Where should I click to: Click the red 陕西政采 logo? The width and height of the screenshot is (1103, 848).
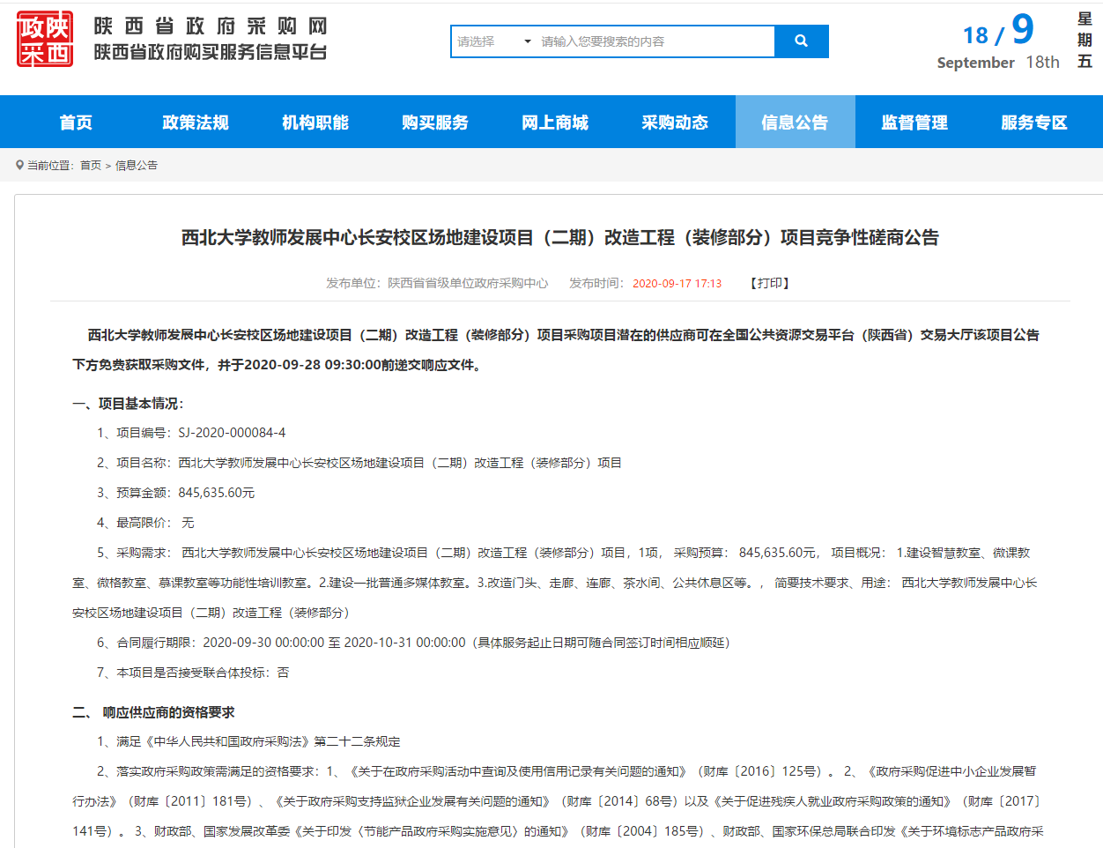pyautogui.click(x=45, y=40)
